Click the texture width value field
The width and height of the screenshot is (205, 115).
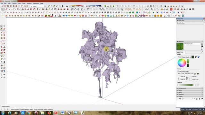183,77
